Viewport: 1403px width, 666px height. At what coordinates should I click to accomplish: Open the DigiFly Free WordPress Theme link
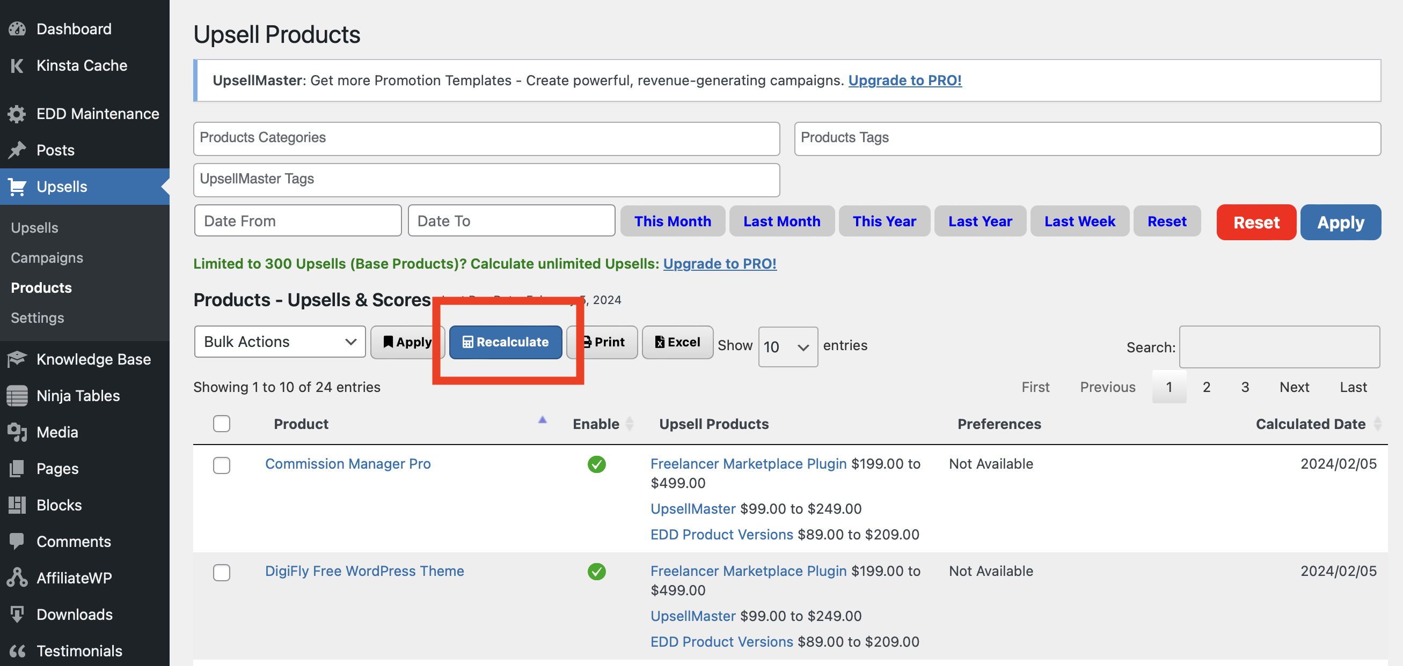click(x=364, y=571)
